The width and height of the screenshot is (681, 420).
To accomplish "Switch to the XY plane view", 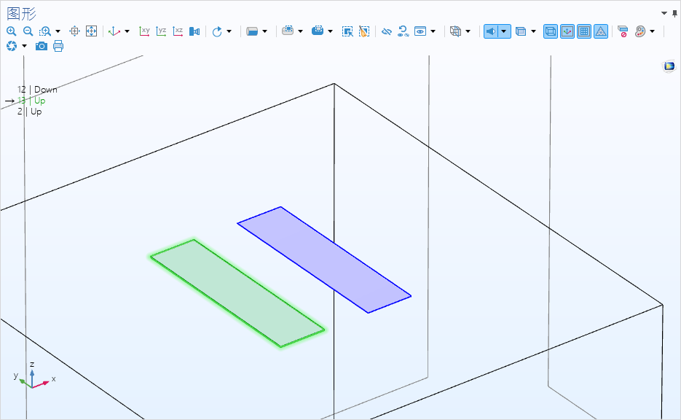I will tap(144, 31).
